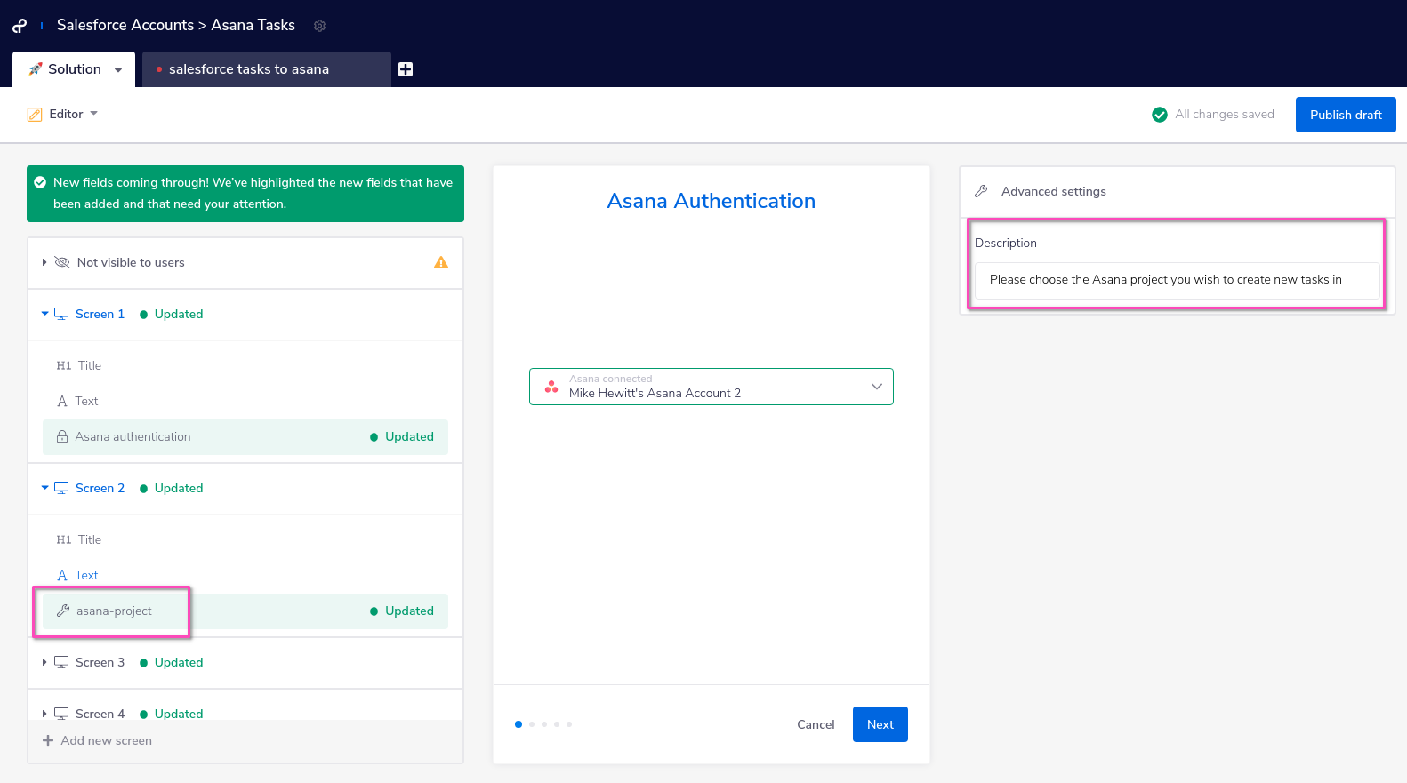Click the Screen 1 label
The height and width of the screenshot is (783, 1407).
click(100, 314)
